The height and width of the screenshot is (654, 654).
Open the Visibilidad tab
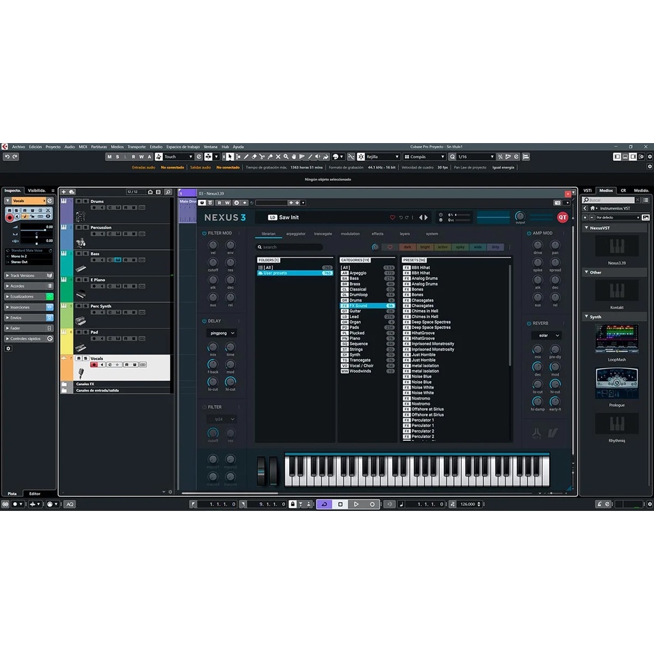[x=36, y=190]
